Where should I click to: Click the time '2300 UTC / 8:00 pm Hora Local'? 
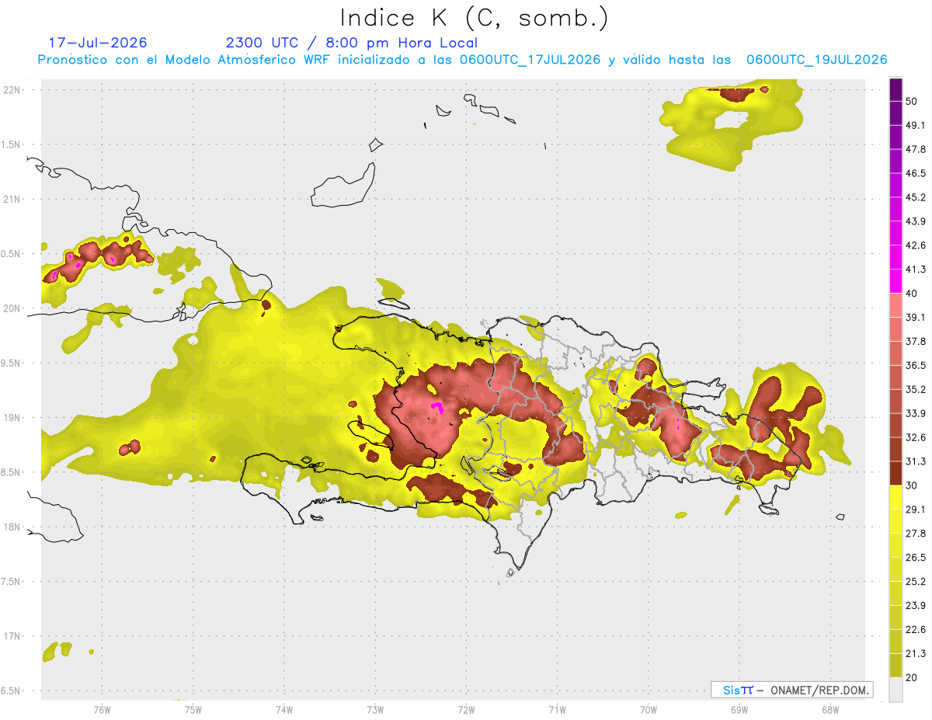click(352, 43)
